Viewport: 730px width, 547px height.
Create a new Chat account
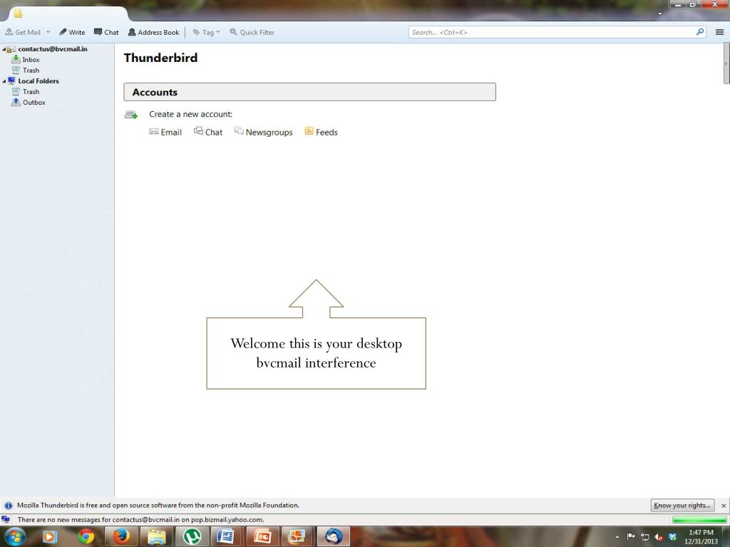208,132
